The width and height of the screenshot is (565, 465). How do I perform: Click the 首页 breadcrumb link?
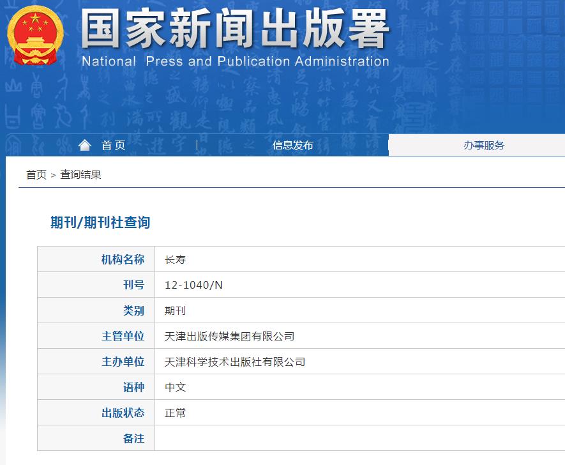tap(32, 172)
